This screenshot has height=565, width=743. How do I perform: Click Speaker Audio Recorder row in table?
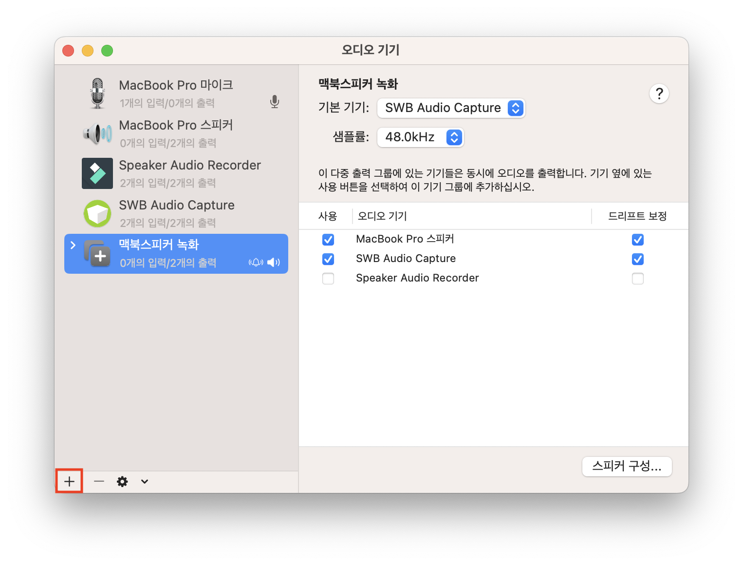494,278
